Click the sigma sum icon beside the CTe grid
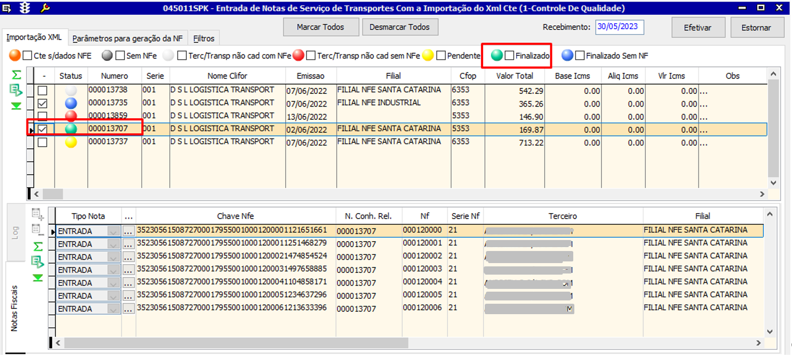Screen dimensions: 792x357 16,75
